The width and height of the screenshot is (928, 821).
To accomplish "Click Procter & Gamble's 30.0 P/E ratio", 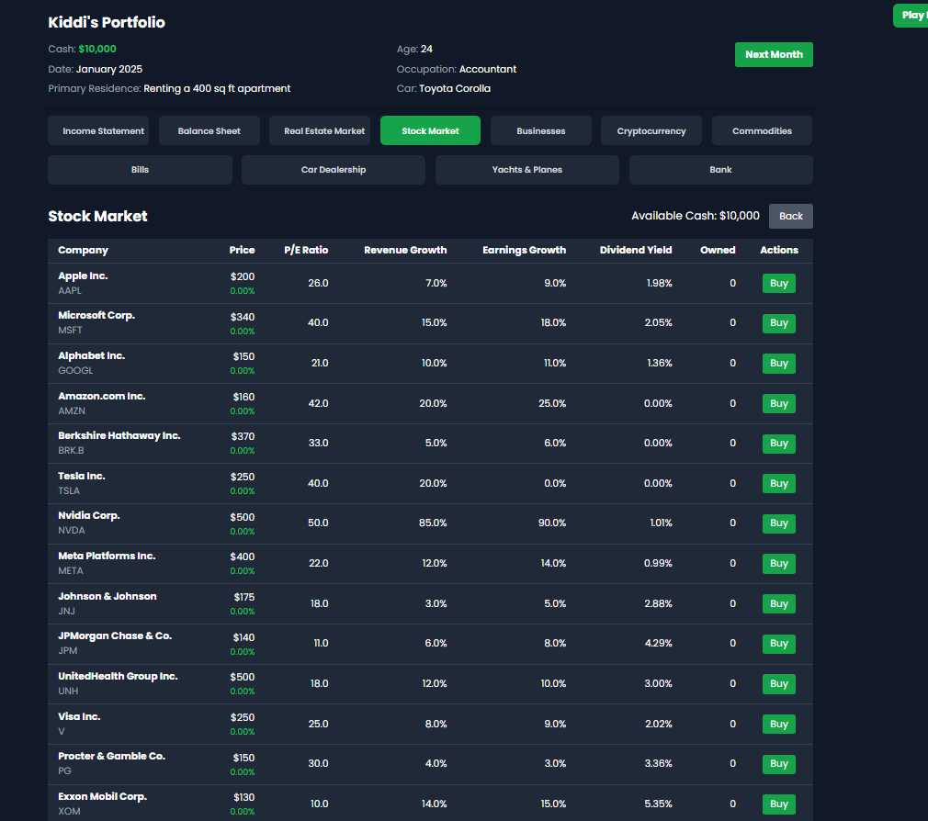I will pos(319,763).
